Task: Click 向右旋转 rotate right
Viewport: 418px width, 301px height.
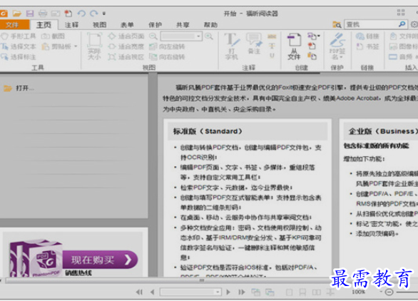Action: tap(167, 57)
